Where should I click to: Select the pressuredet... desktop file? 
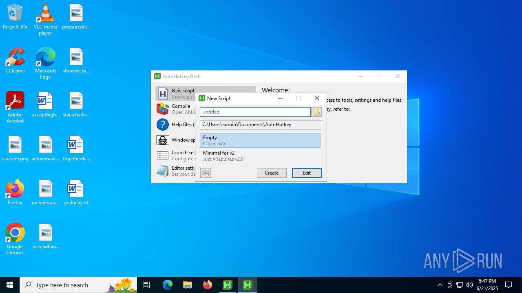(x=76, y=17)
